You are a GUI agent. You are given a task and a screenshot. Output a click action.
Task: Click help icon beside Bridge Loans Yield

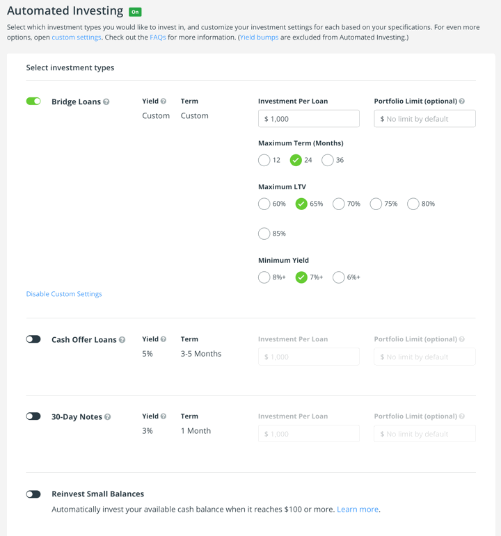(x=164, y=101)
